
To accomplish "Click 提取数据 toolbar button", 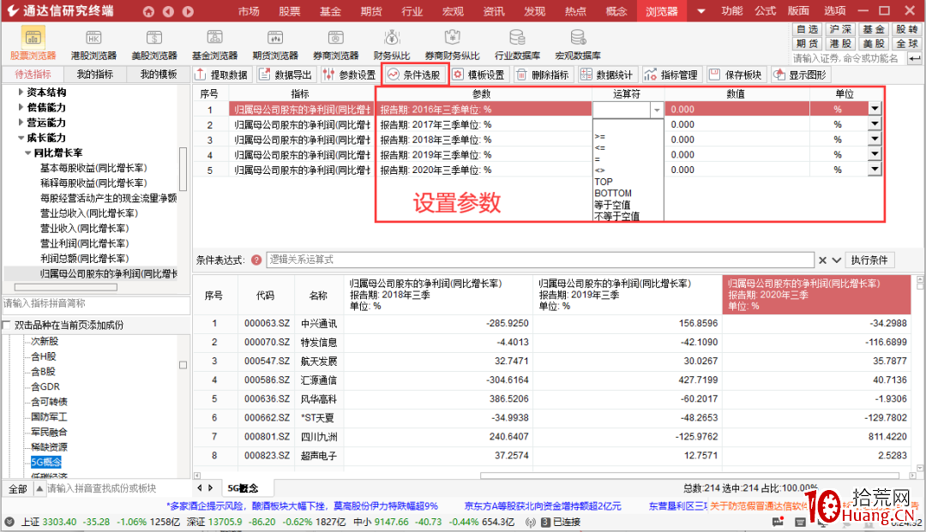I will (x=222, y=75).
